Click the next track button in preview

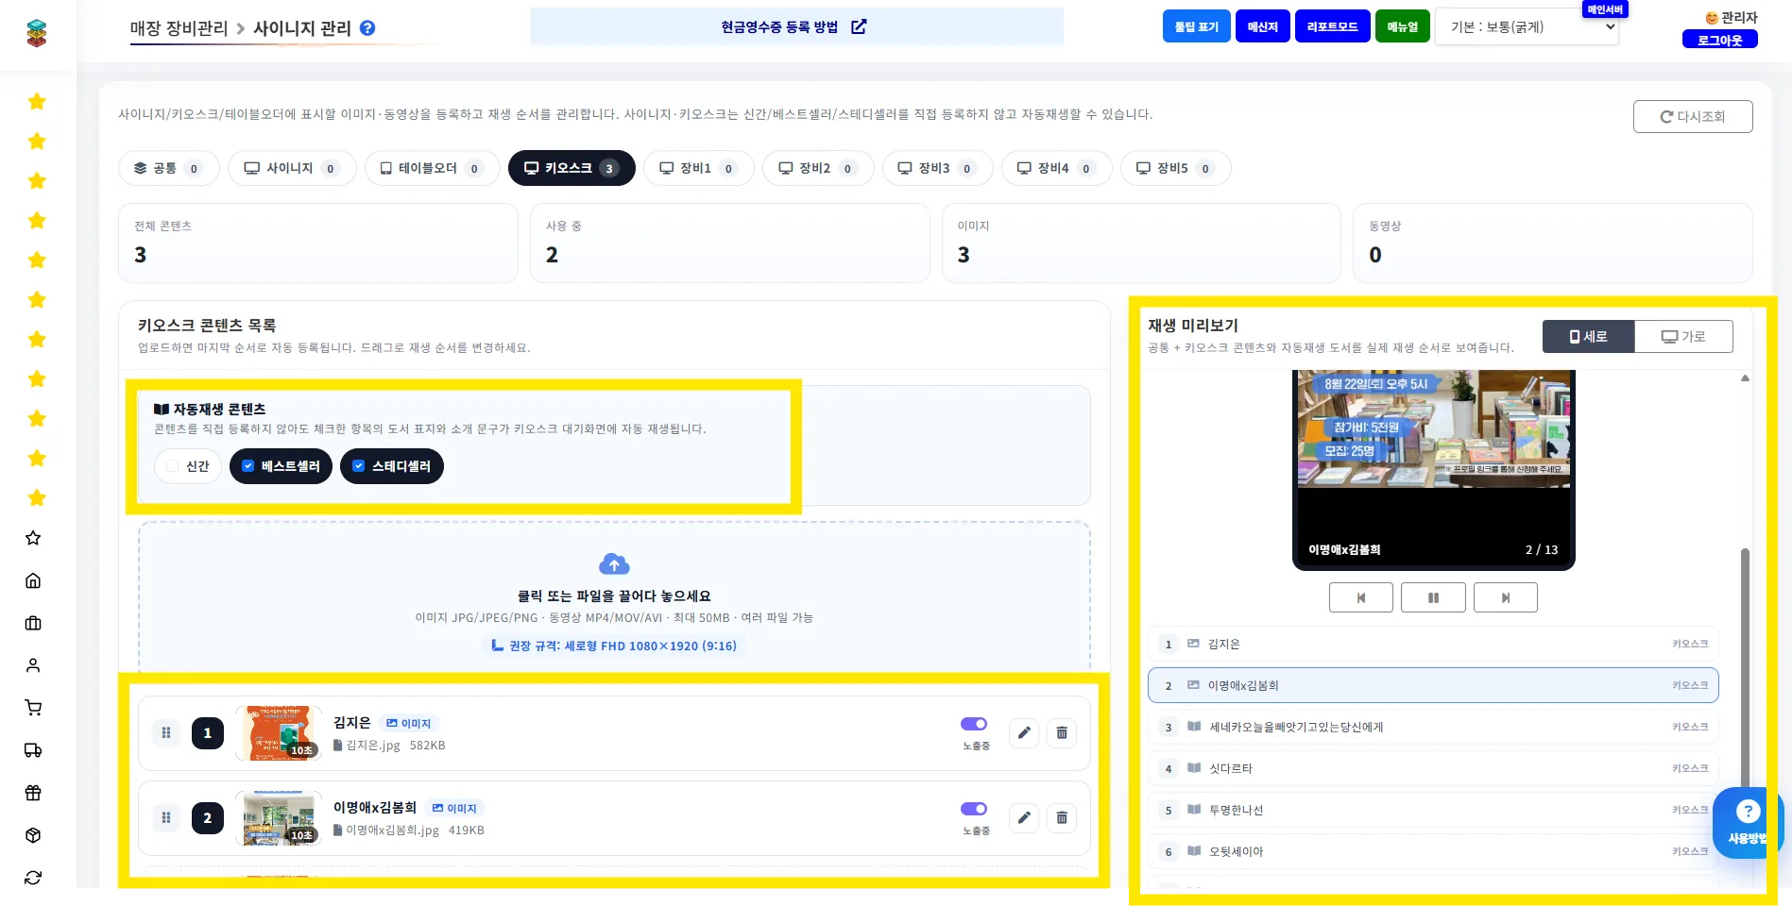point(1506,597)
